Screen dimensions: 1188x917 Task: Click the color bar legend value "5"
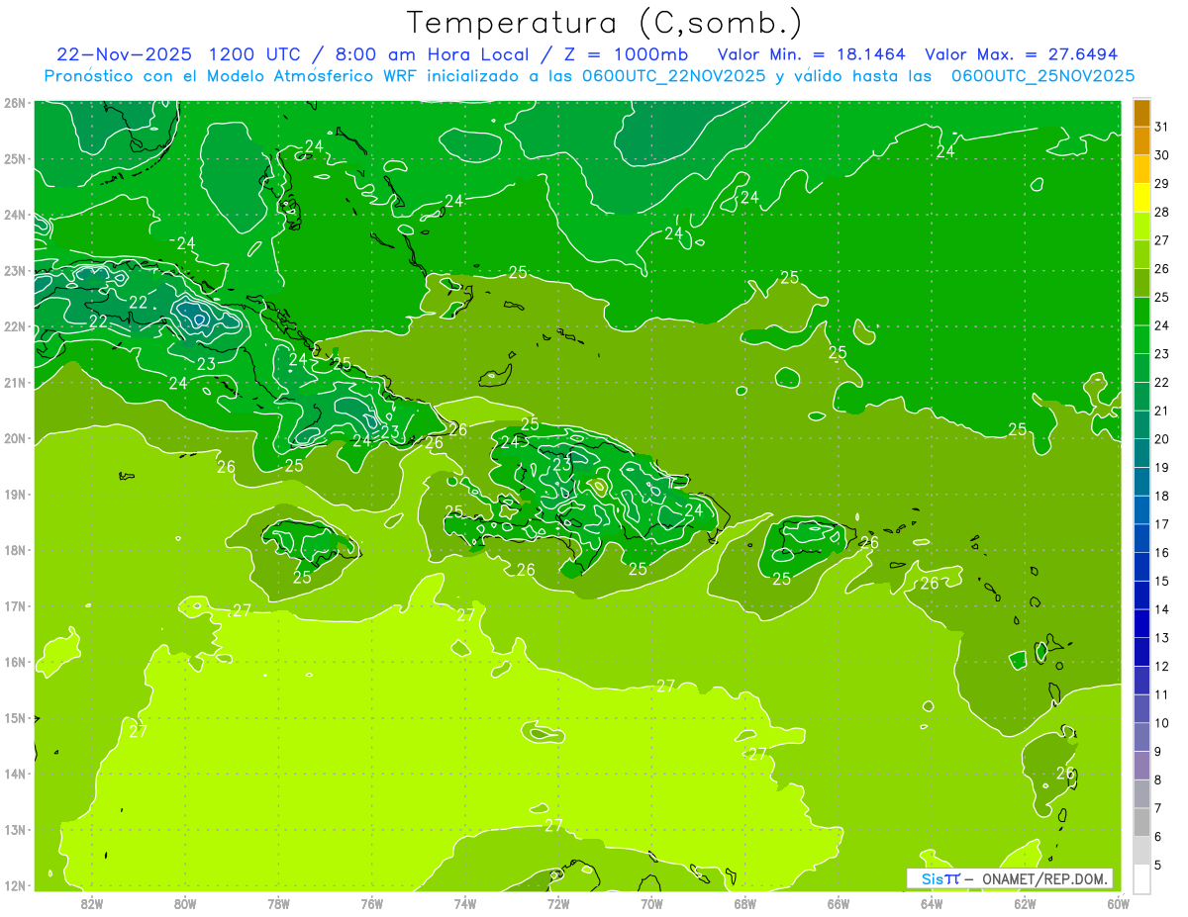click(x=1157, y=865)
